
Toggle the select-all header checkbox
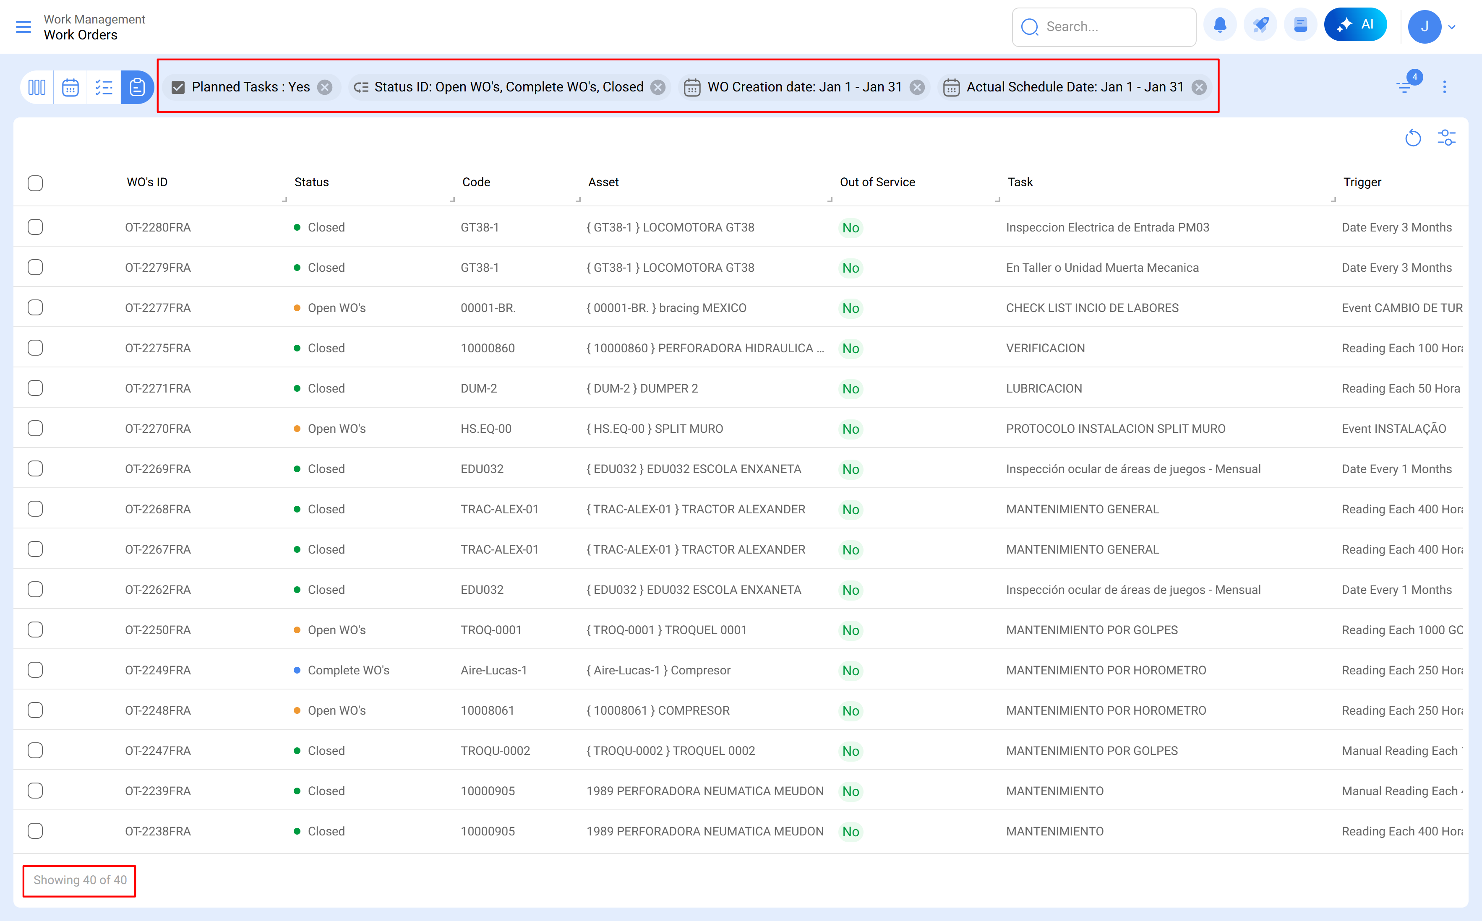[35, 183]
